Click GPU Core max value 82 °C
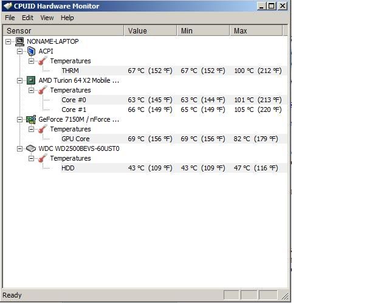 pos(256,139)
